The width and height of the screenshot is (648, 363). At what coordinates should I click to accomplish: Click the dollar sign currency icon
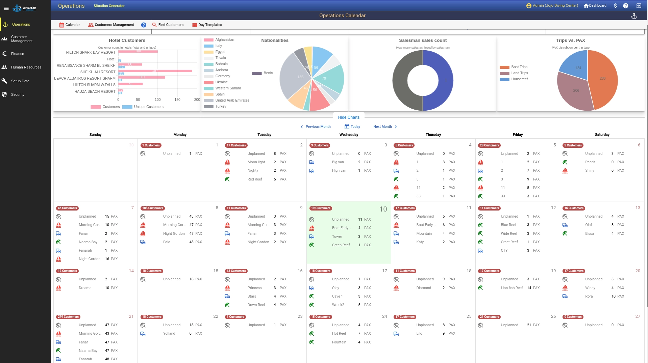615,6
